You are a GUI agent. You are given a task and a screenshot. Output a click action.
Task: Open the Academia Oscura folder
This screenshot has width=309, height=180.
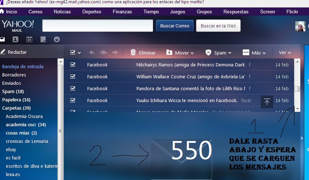pos(24,116)
